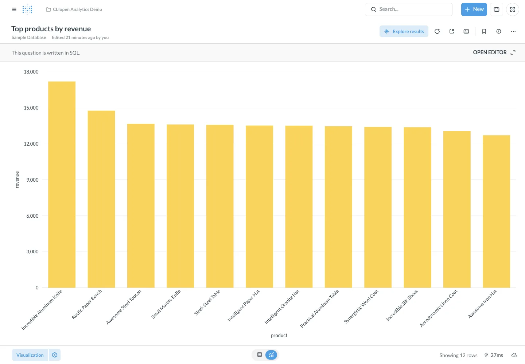
Task: Click the Awesome Steel Toucan bar
Action: click(141, 206)
